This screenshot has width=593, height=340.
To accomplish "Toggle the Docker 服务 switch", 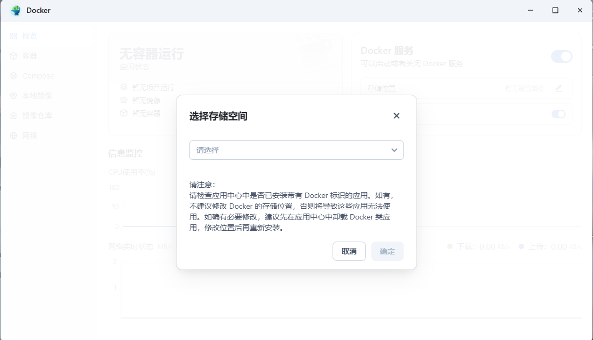I will point(562,56).
